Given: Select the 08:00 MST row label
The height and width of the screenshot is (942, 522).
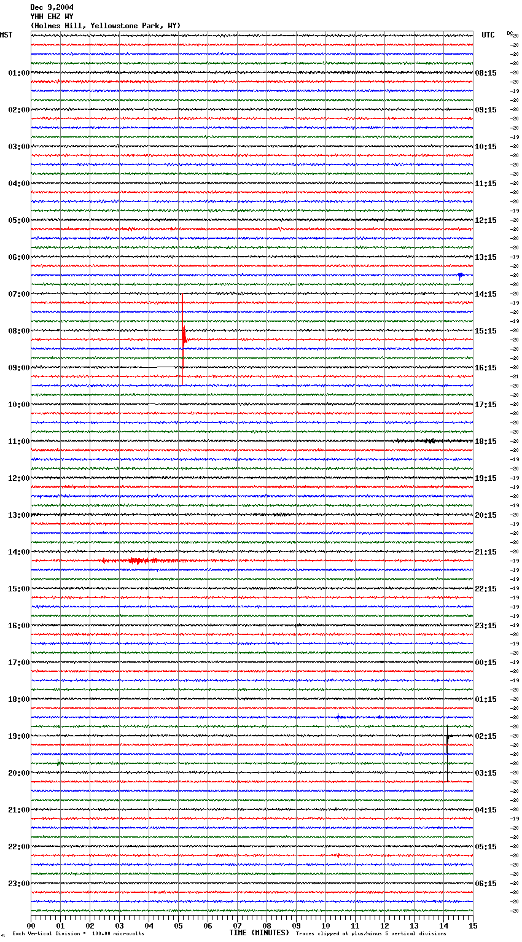Looking at the screenshot, I should pos(18,331).
